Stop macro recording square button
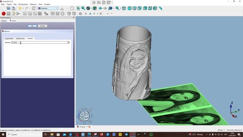 (8, 14)
